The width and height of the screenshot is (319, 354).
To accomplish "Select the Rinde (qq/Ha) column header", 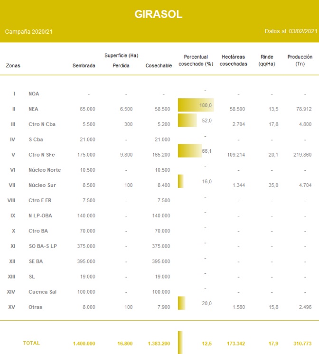I will (x=267, y=60).
